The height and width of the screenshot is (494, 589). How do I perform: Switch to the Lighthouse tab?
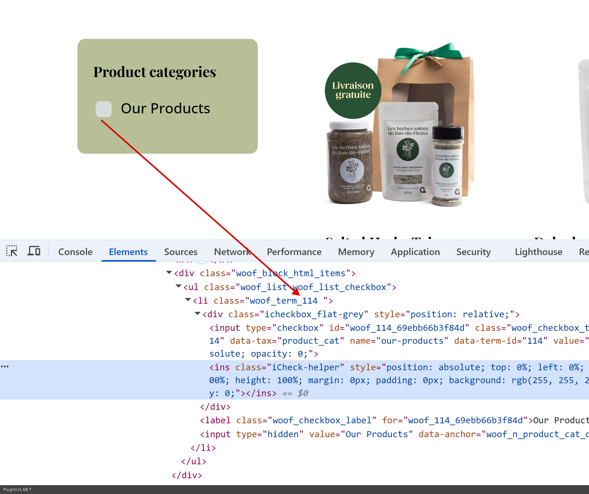pos(538,252)
